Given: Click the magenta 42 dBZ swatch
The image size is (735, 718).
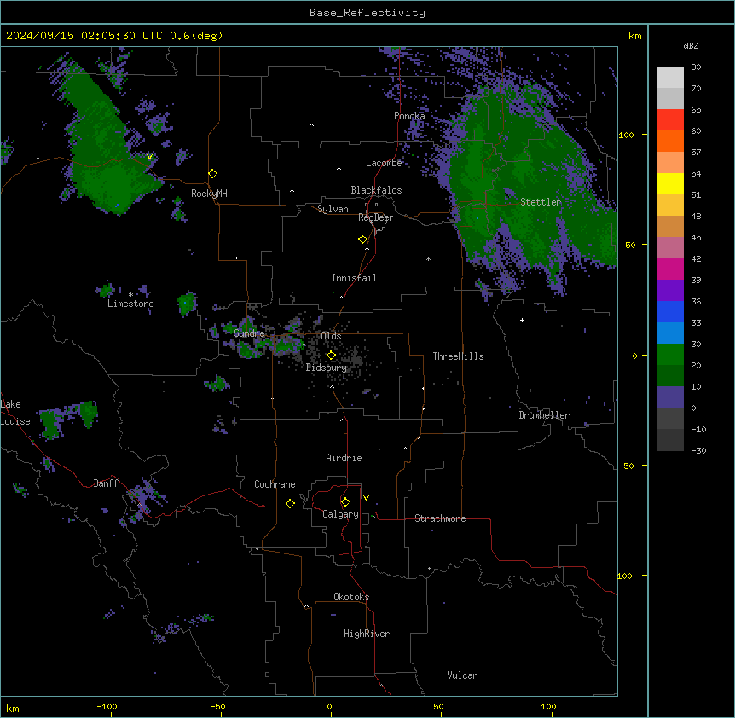Looking at the screenshot, I should 670,269.
